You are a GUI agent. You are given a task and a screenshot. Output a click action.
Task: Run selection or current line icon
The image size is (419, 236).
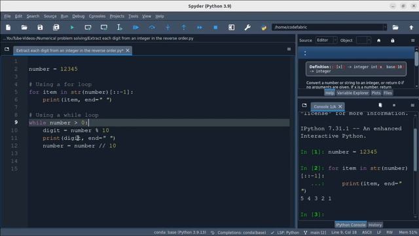click(120, 28)
